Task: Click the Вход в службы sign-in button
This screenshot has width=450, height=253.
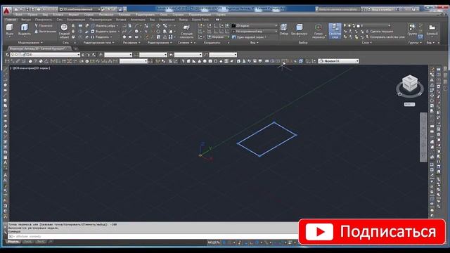Action: pyautogui.click(x=381, y=9)
